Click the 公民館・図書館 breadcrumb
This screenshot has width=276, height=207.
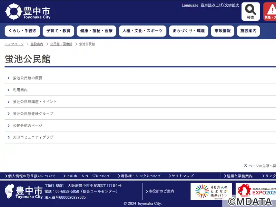point(61,44)
